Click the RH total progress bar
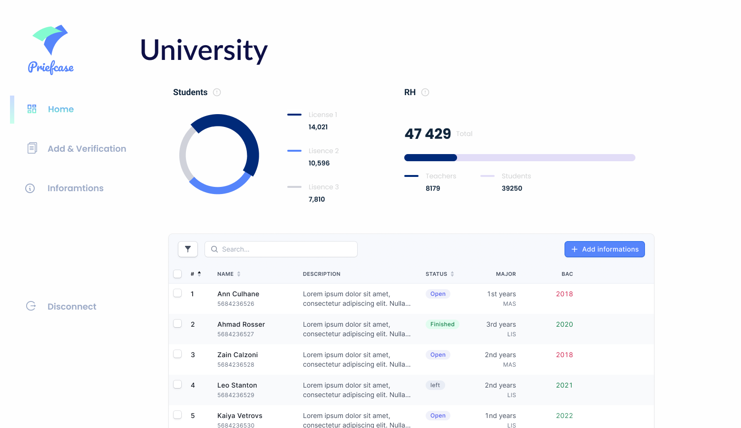 [520, 158]
